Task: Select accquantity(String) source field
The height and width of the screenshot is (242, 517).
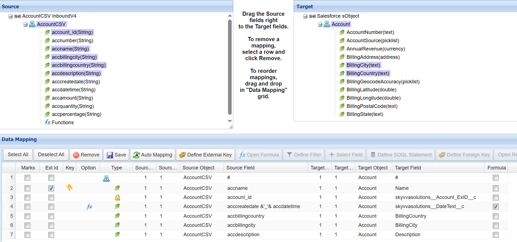Action: (x=73, y=106)
